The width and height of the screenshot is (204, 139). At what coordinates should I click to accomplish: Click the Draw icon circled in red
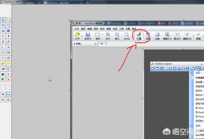139,35
